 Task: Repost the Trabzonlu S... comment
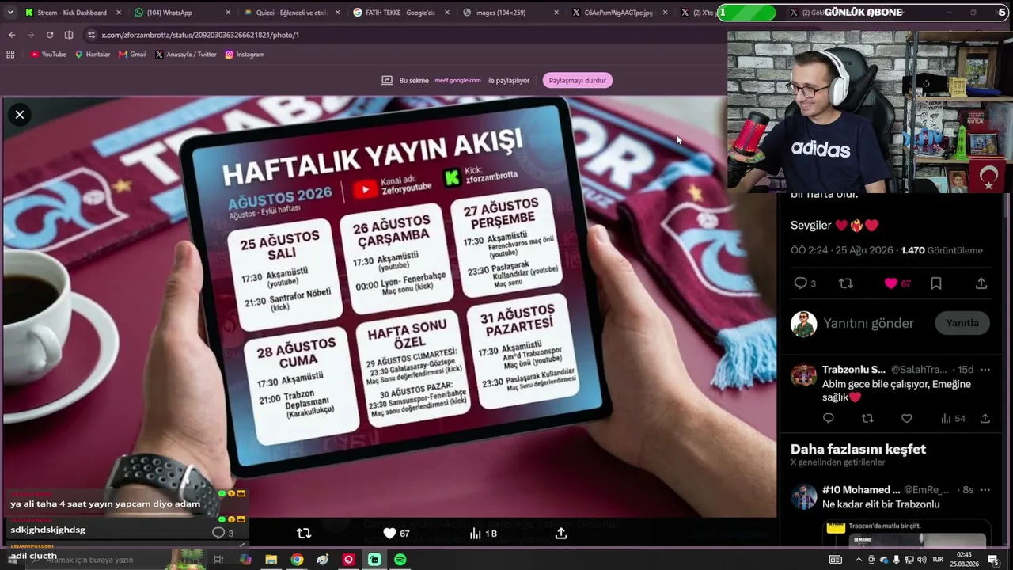pos(867,419)
